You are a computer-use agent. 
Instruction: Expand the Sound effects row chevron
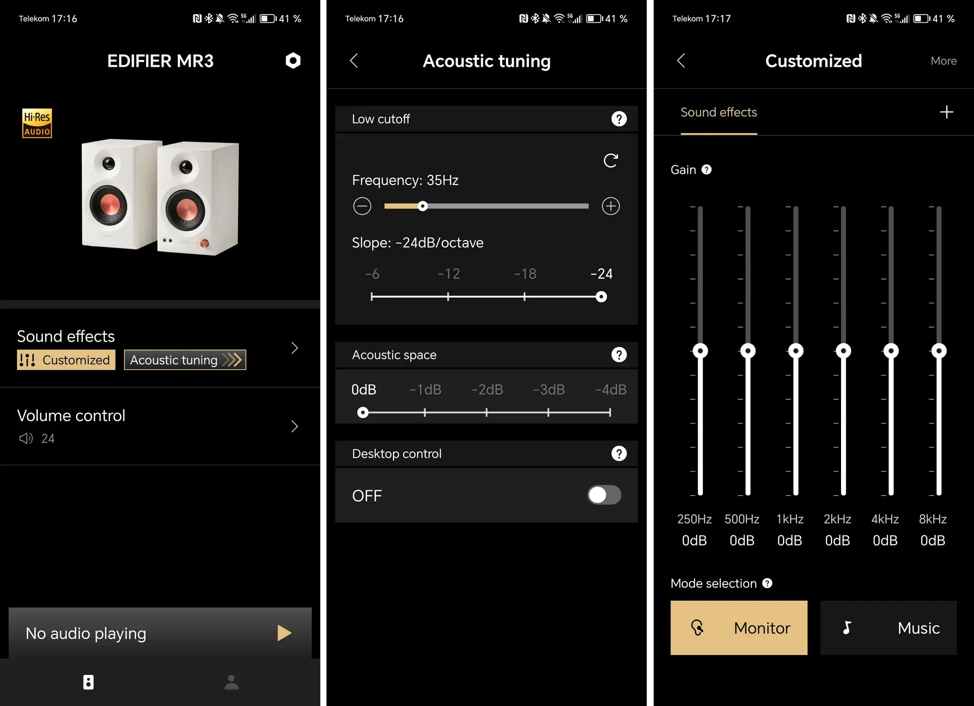[295, 348]
